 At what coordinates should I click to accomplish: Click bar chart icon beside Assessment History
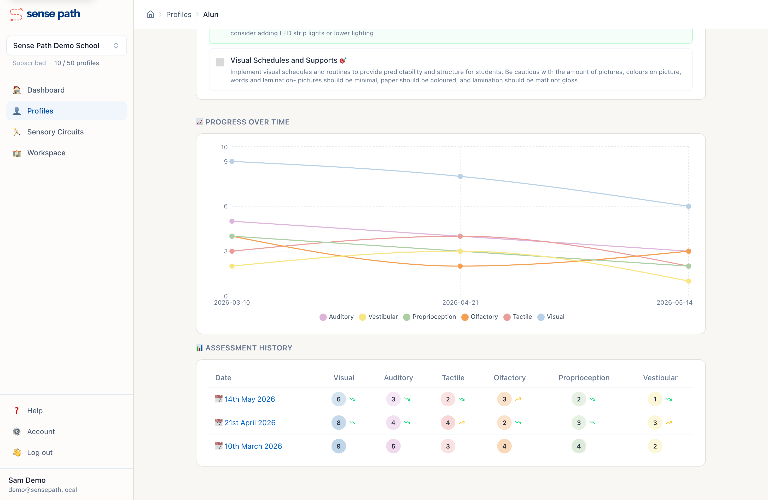(199, 348)
